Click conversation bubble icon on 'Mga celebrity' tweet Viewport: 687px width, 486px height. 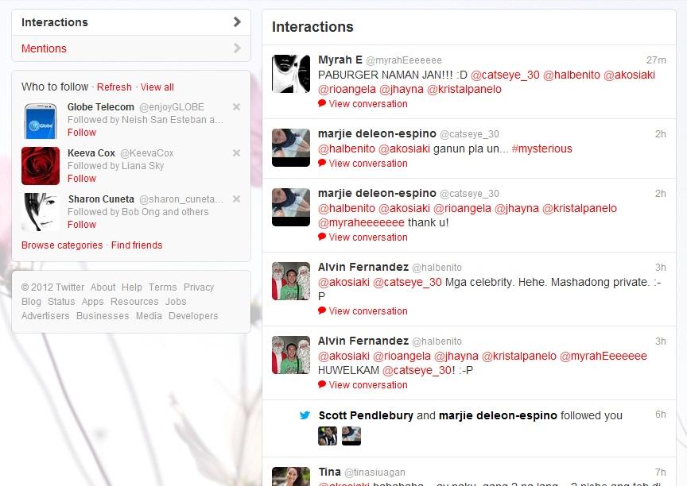coord(322,310)
